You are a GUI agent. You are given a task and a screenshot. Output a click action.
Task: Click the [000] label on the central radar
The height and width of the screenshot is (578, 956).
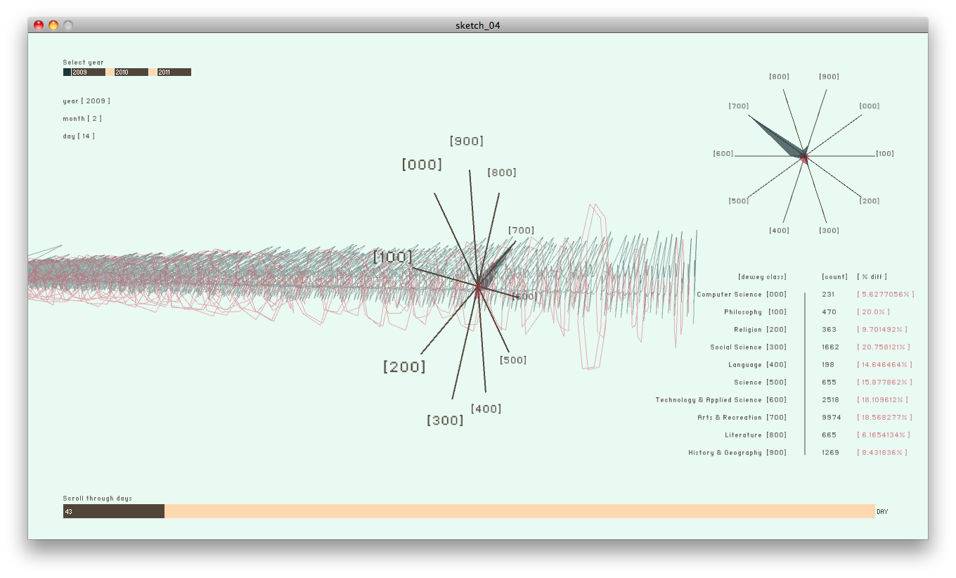(x=422, y=165)
